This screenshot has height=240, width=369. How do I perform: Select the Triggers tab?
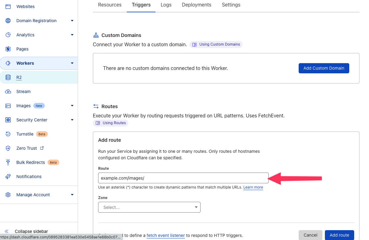point(141,5)
